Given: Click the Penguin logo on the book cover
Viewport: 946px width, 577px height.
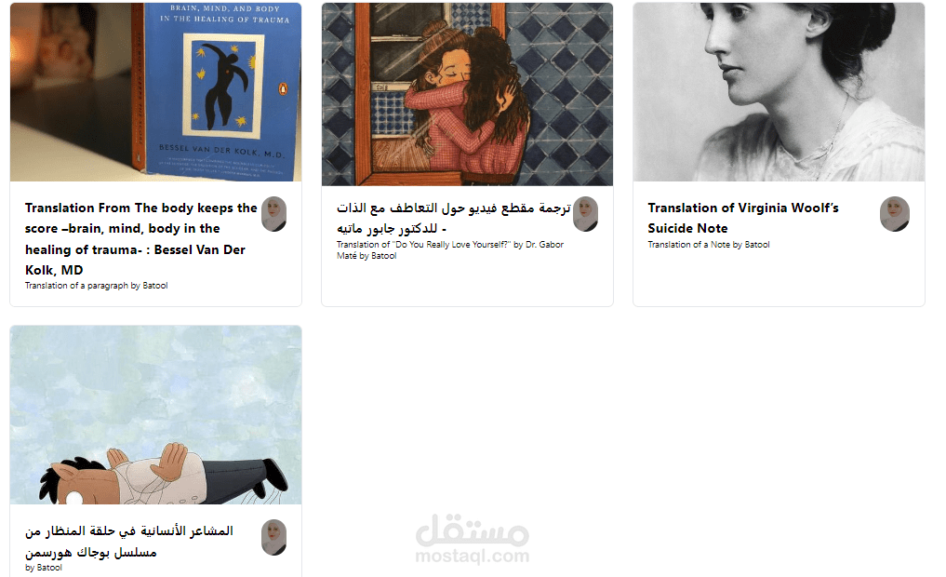Looking at the screenshot, I should pos(283,89).
